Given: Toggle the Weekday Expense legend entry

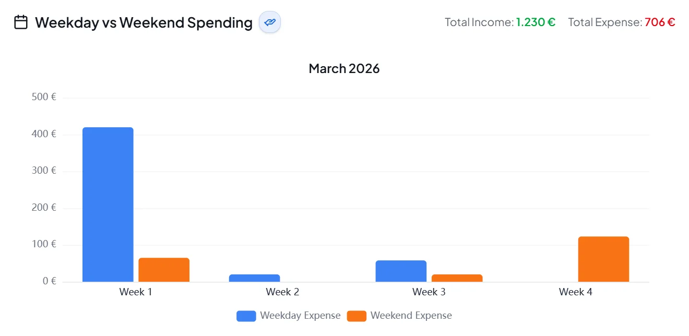Looking at the screenshot, I should pos(300,316).
